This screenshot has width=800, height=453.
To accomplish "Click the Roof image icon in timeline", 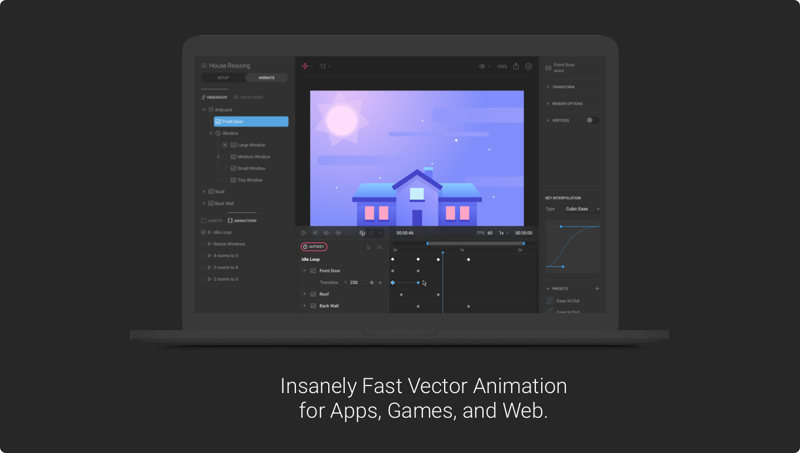I will 314,294.
